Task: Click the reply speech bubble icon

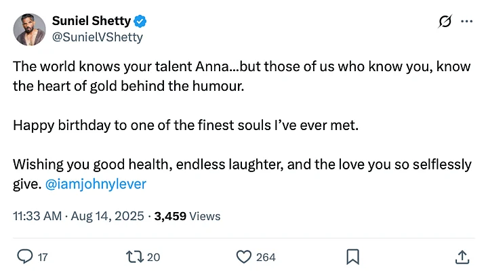Action: click(x=24, y=257)
